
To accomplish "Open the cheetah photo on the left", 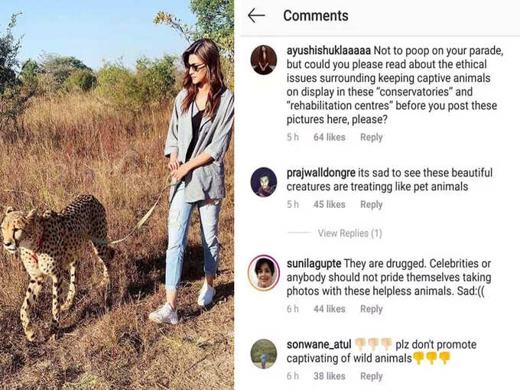I will pyautogui.click(x=117, y=195).
